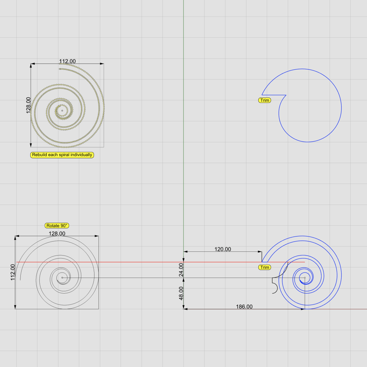Select the Trim label next to the blue spiral

(x=265, y=267)
